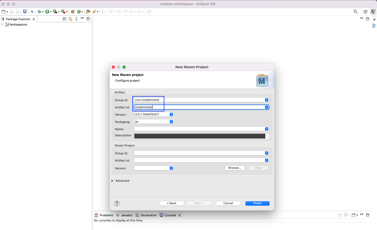
Task: Open the Artifact Id dropdown arrow in Artifact section
Action: 267,107
